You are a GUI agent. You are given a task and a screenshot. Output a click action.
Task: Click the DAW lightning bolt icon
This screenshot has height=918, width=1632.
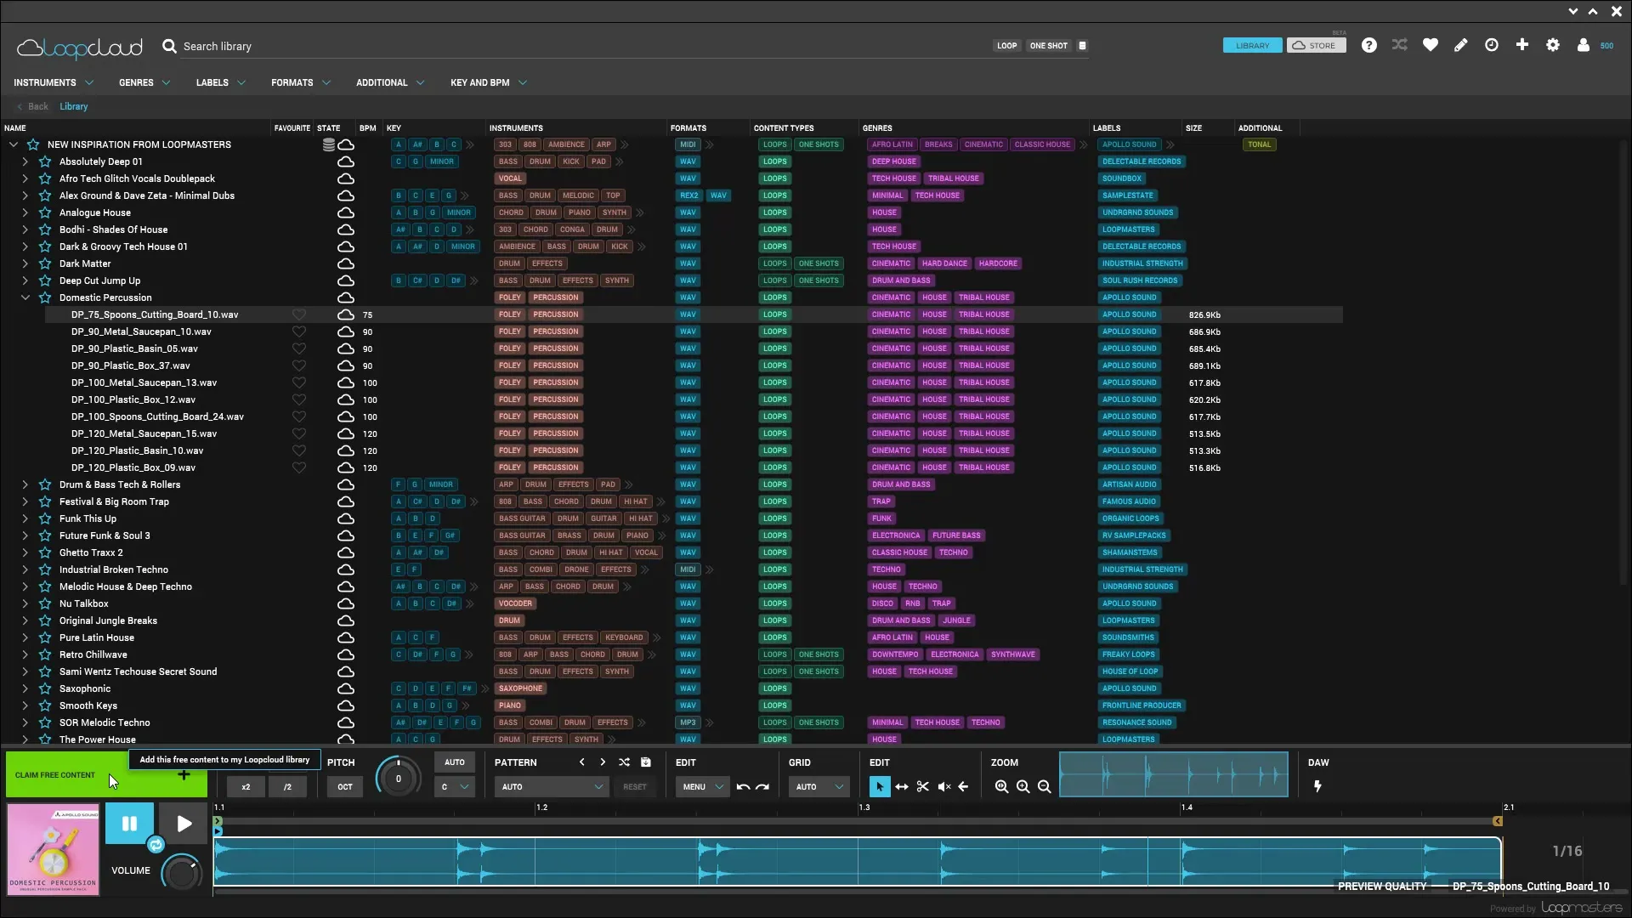[x=1317, y=786]
